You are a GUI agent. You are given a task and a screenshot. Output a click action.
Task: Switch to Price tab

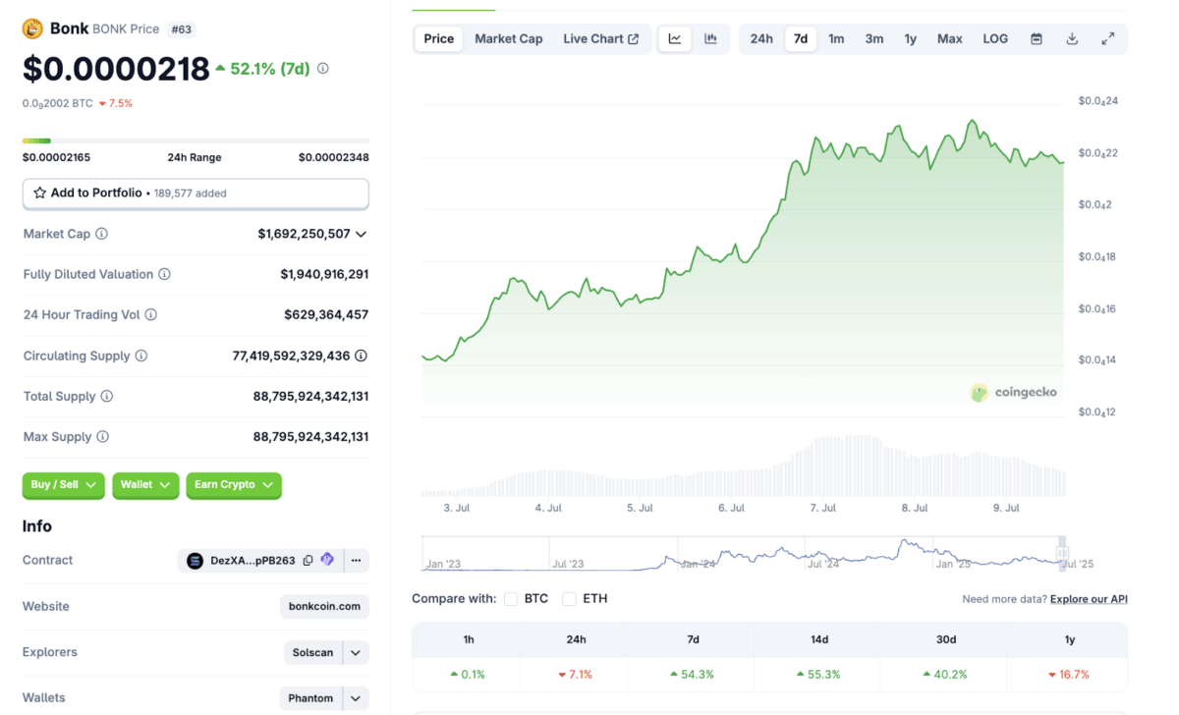pos(439,39)
